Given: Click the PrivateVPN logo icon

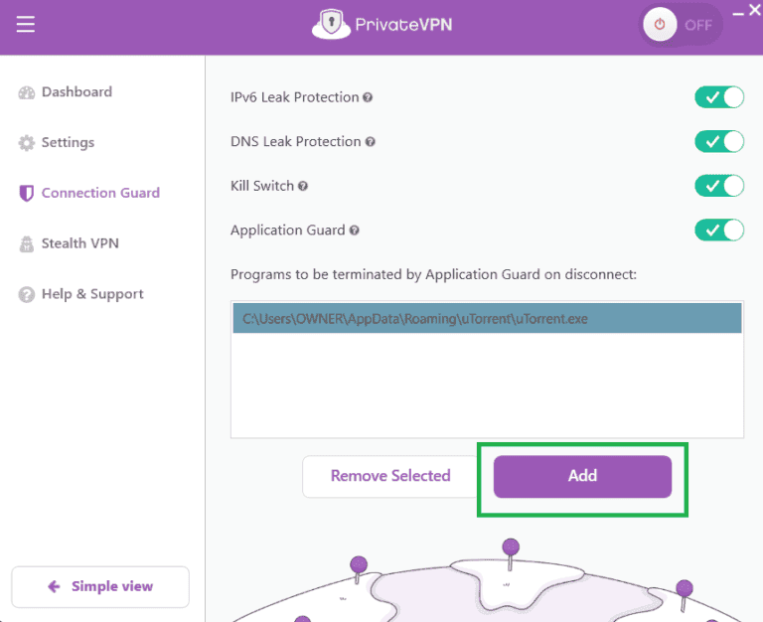Looking at the screenshot, I should tap(329, 24).
